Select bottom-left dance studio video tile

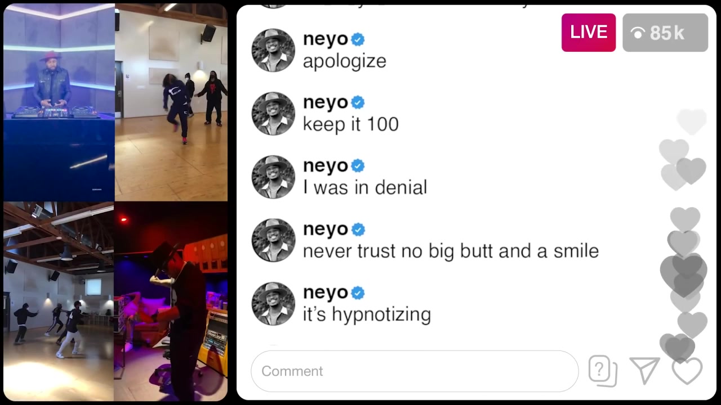coord(59,301)
